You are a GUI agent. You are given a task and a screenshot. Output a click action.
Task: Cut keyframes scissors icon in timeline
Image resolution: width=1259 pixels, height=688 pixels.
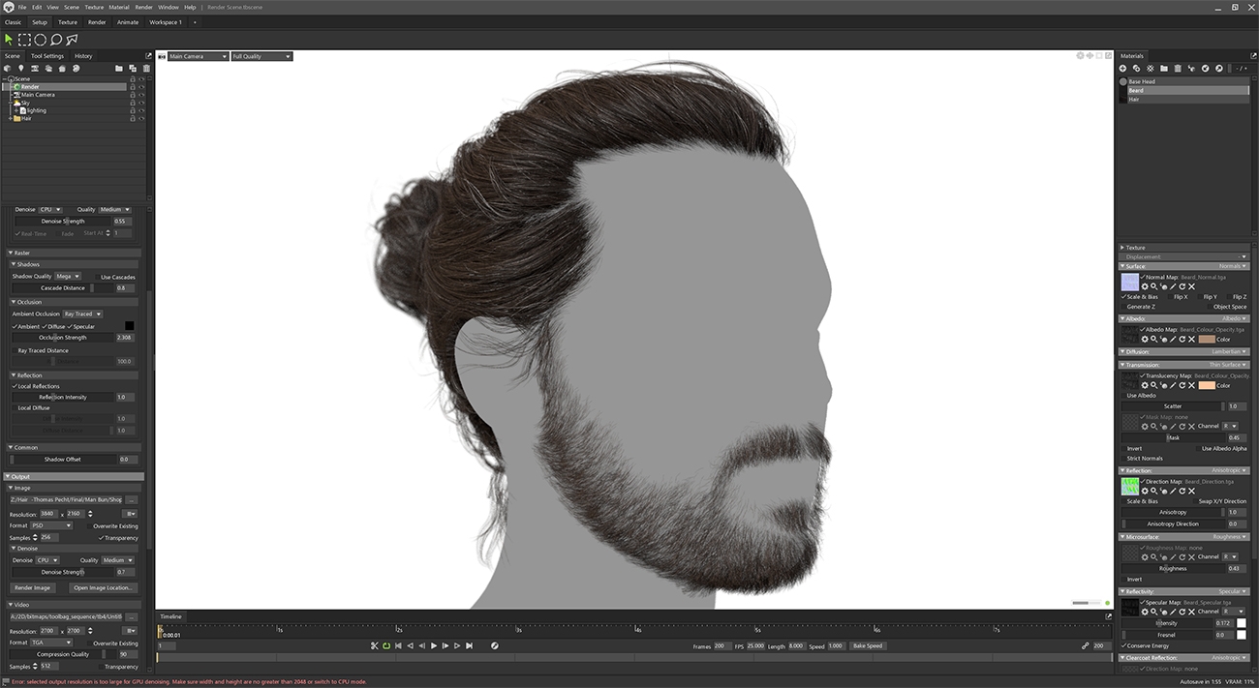pos(374,645)
